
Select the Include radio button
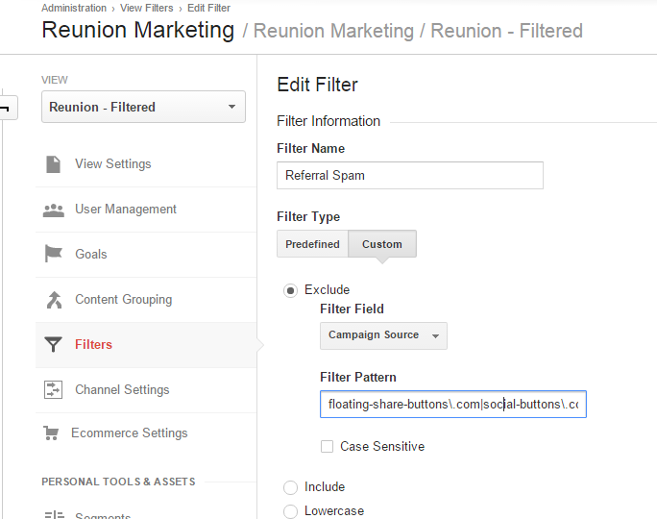tap(290, 487)
